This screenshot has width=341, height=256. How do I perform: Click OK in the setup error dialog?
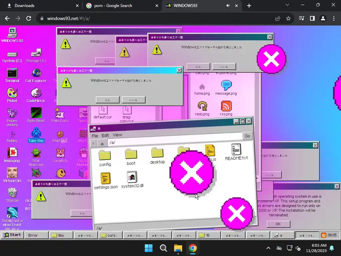pos(278,224)
